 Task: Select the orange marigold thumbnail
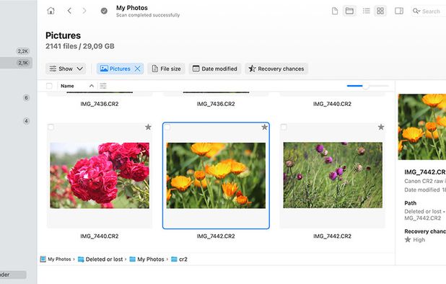tap(216, 175)
